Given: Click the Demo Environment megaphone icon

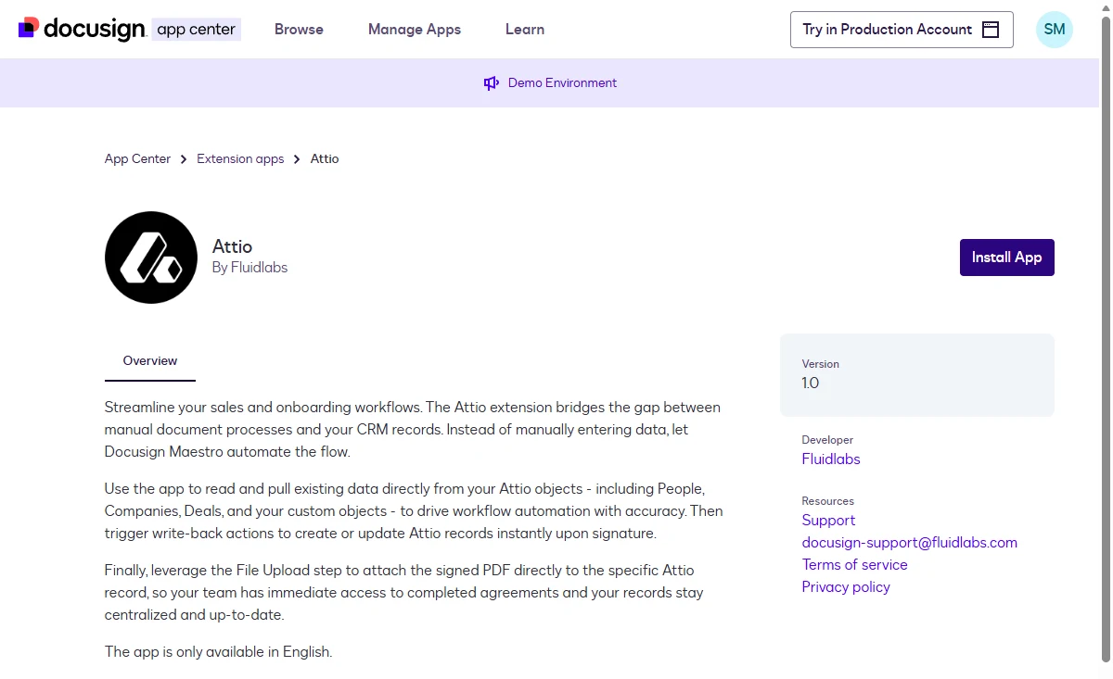Looking at the screenshot, I should 492,83.
